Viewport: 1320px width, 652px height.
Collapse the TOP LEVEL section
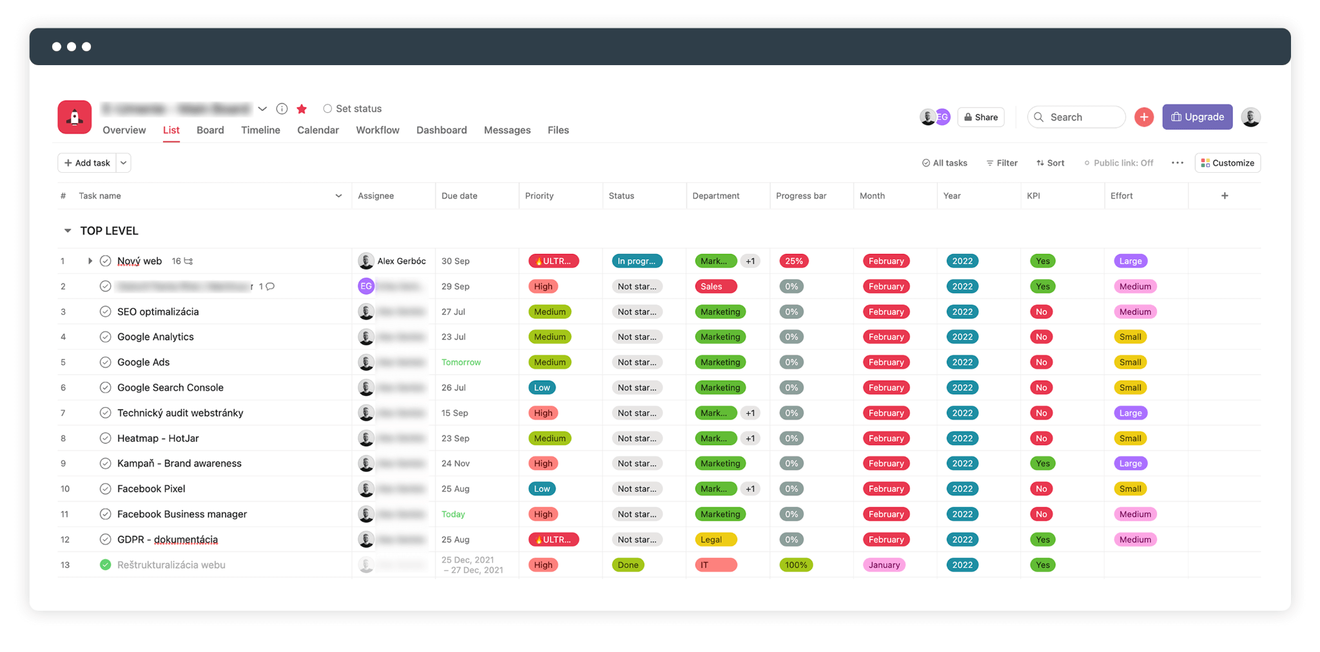pyautogui.click(x=68, y=231)
